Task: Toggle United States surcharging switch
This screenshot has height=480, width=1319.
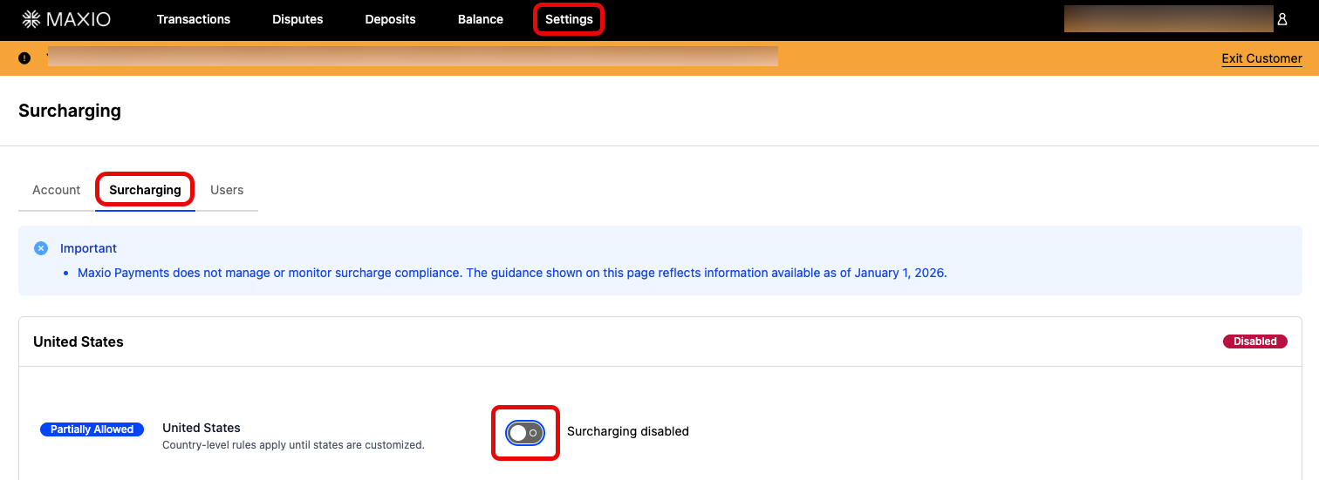Action: point(525,432)
